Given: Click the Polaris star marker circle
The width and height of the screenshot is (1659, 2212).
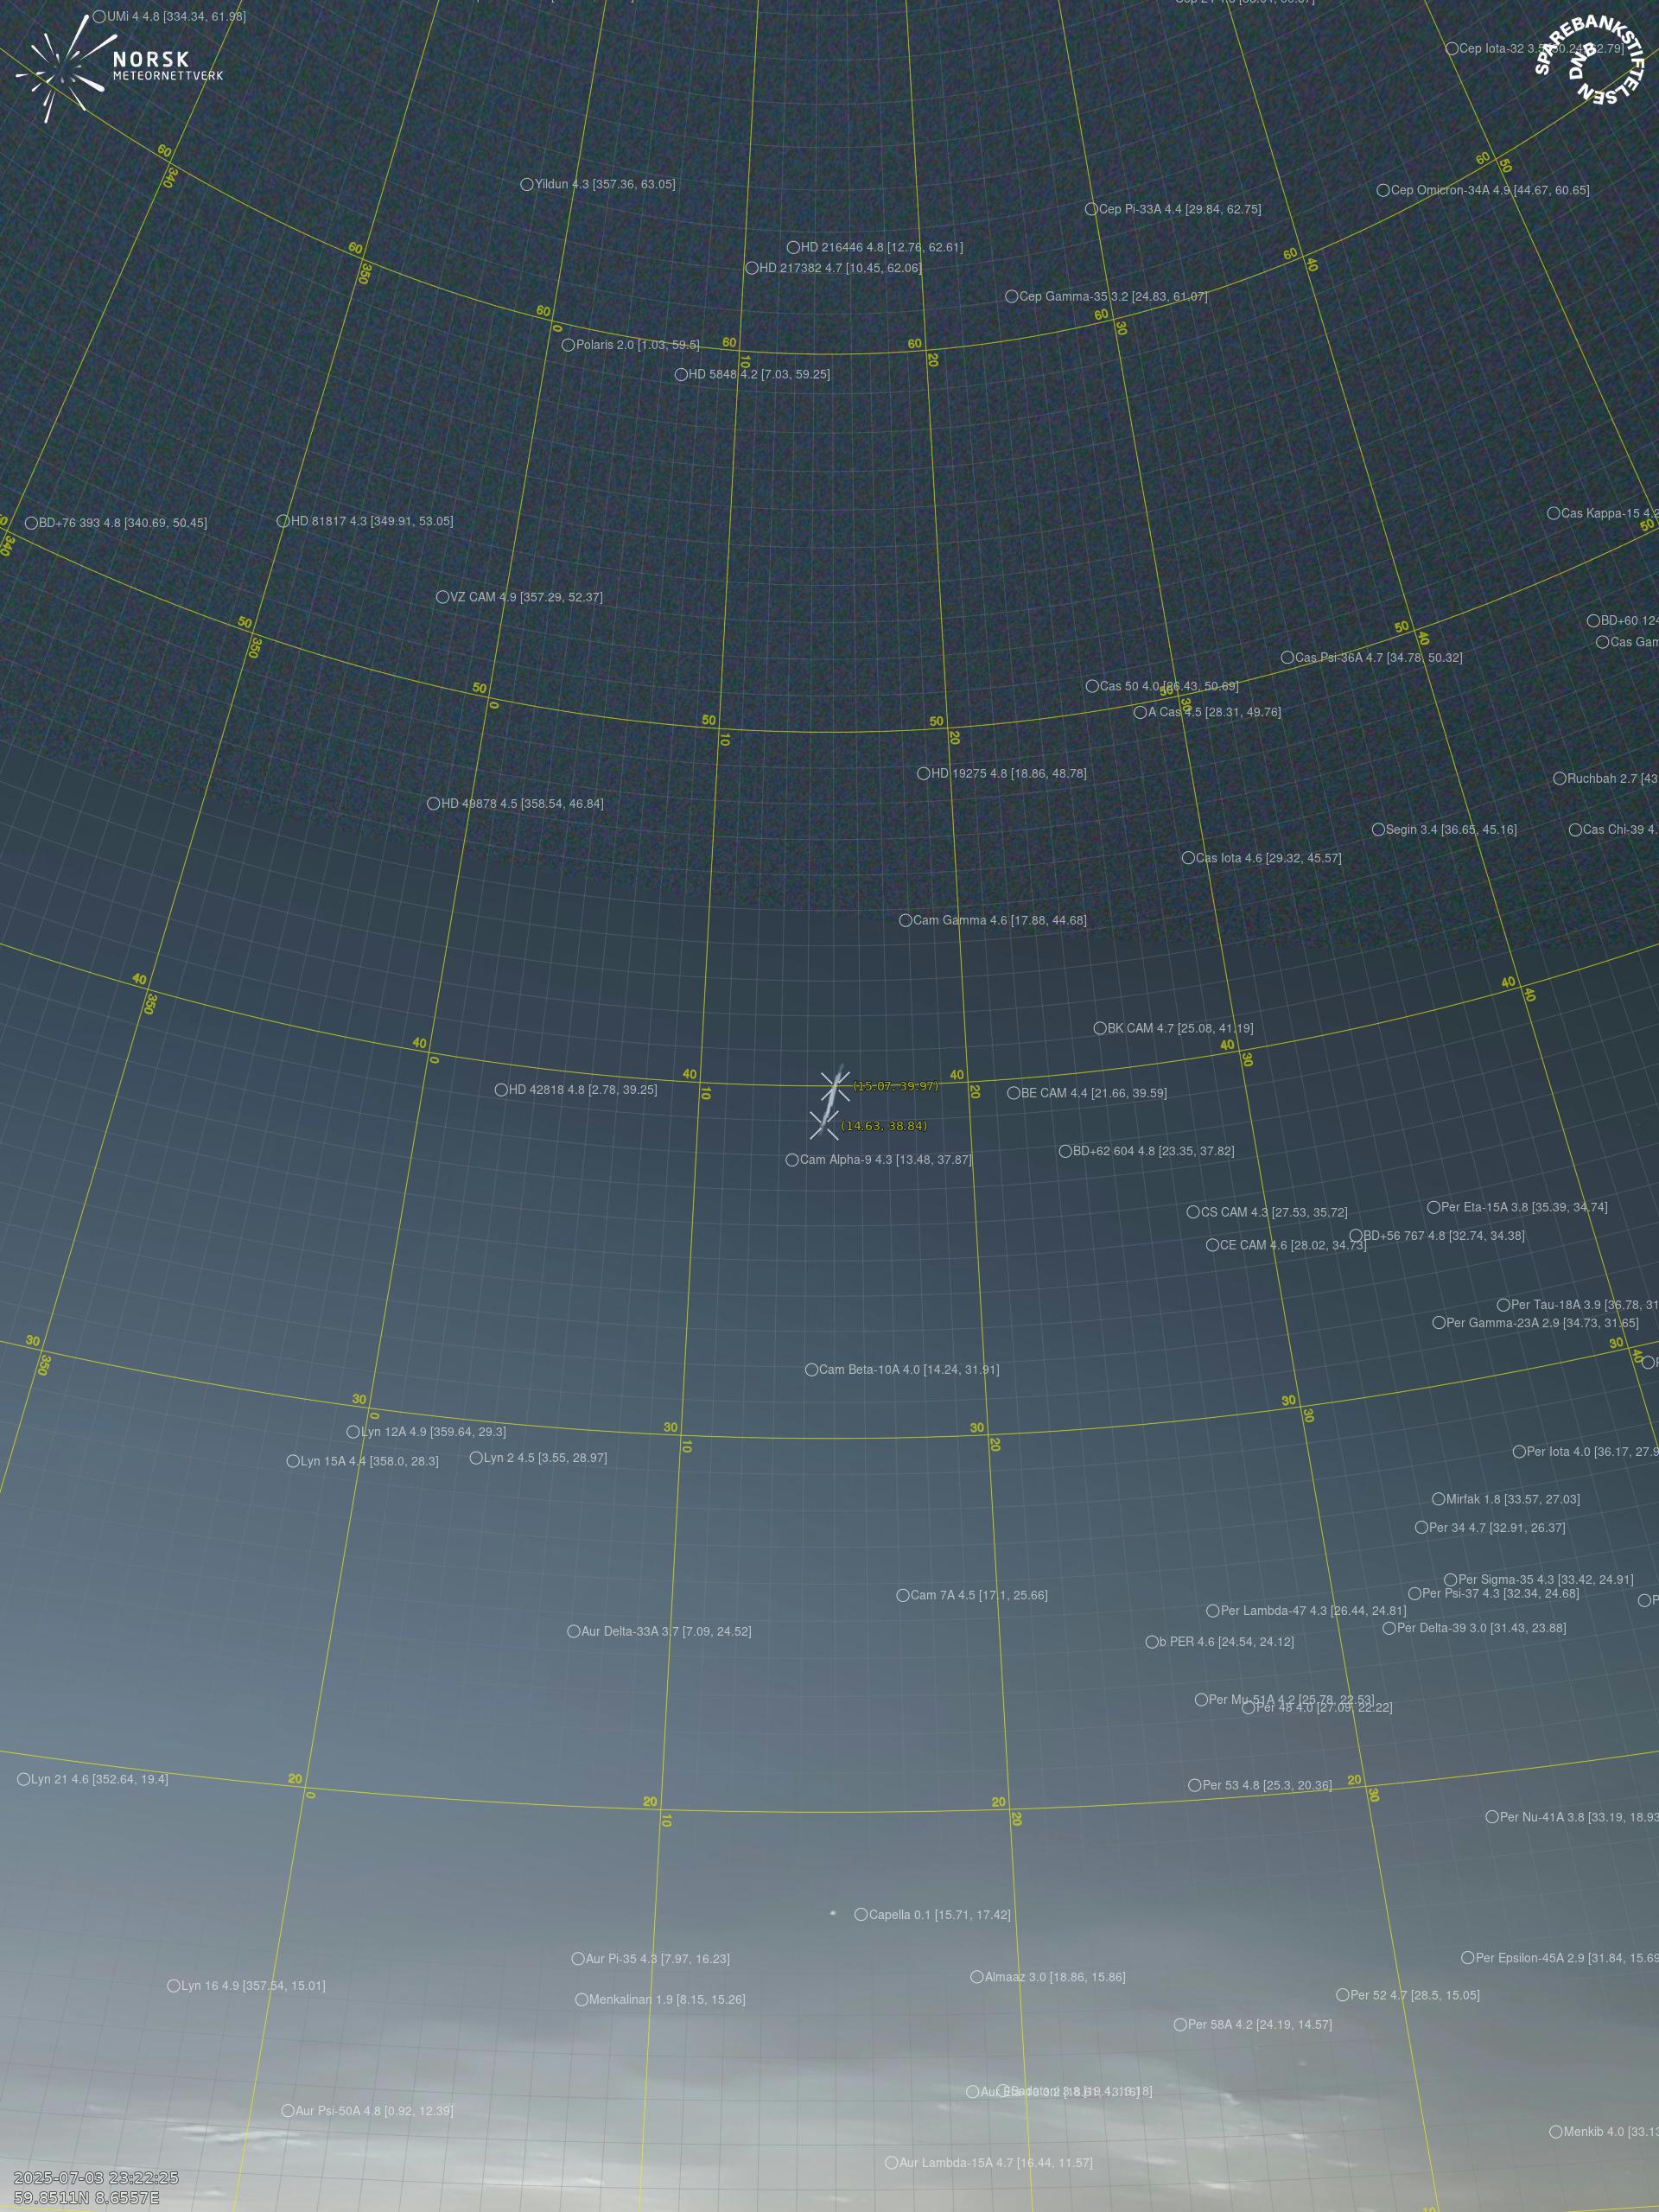Looking at the screenshot, I should pos(568,345).
